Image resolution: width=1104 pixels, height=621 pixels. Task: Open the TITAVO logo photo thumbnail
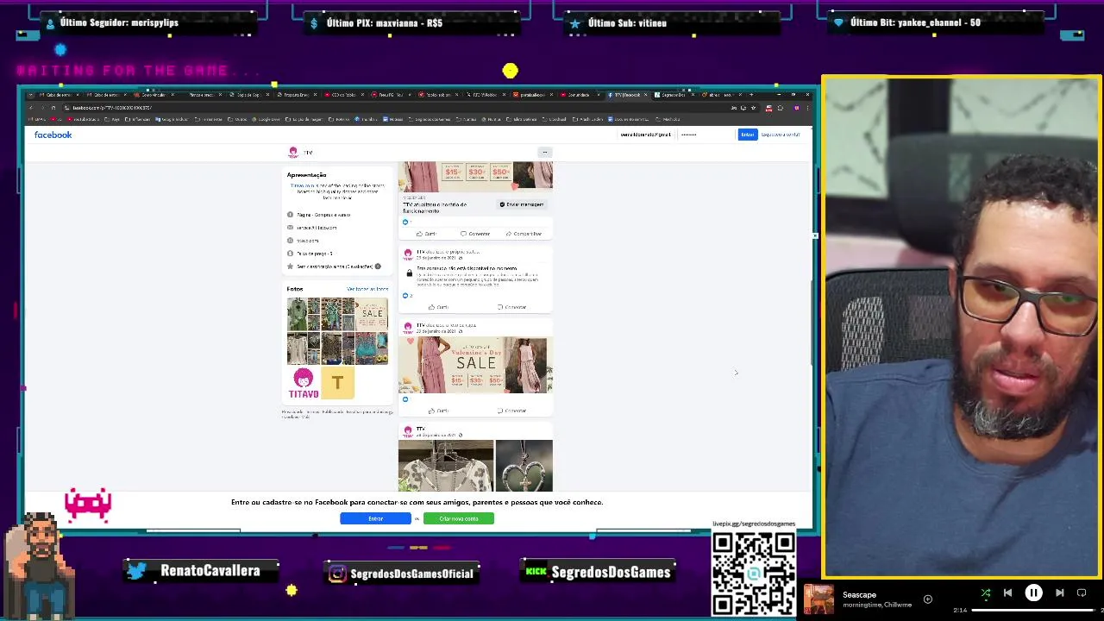[x=303, y=383]
